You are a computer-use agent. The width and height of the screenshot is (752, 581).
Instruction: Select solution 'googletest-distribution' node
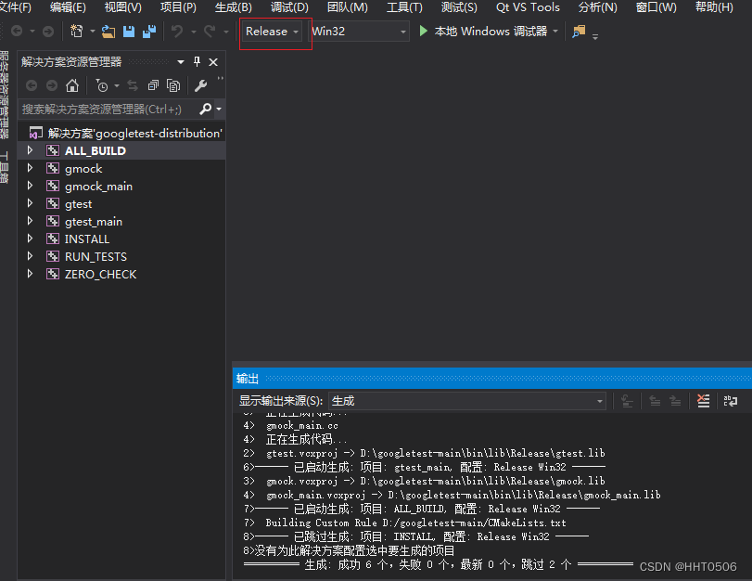coord(126,133)
